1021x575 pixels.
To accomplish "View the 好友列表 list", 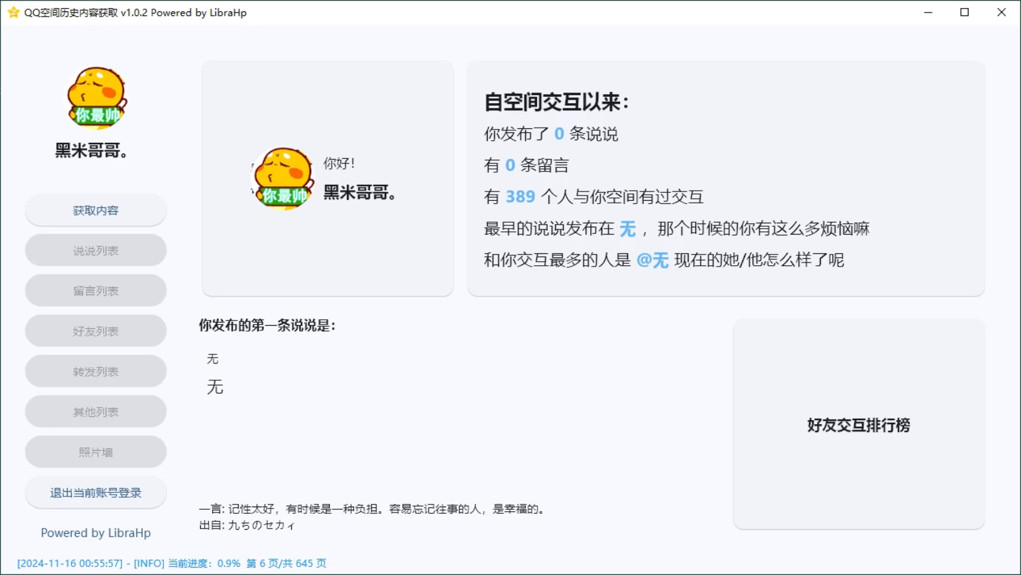I will pyautogui.click(x=95, y=330).
